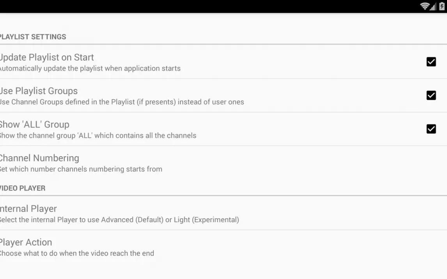Tap 'Set which number channels numbering starts from'

point(81,170)
